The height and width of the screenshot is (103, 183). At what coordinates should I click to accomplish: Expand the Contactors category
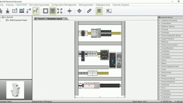pos(160,51)
